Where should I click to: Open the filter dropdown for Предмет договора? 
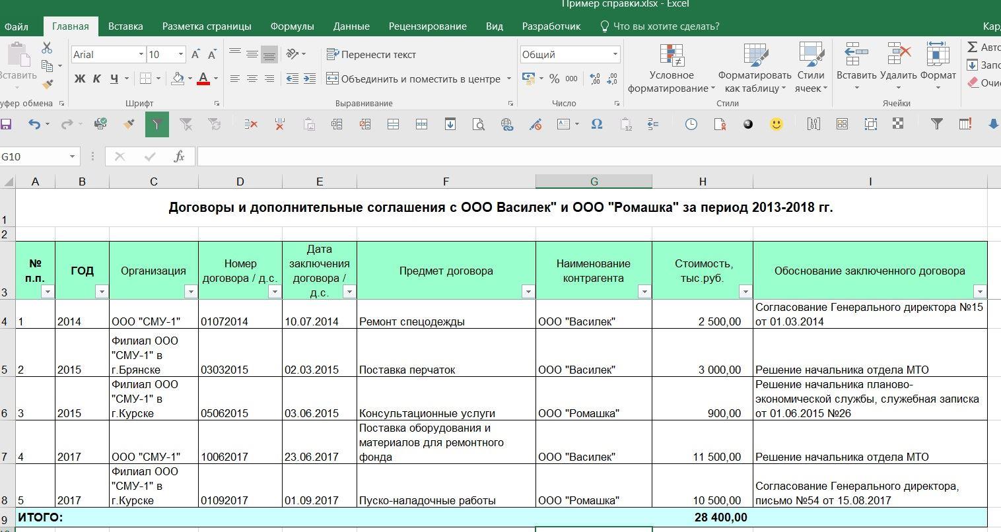click(x=528, y=291)
